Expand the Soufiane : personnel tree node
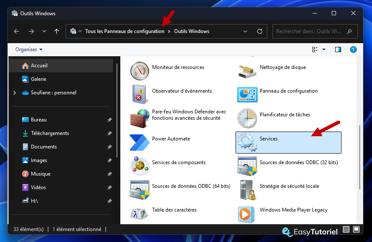372x242 pixels. pyautogui.click(x=15, y=93)
